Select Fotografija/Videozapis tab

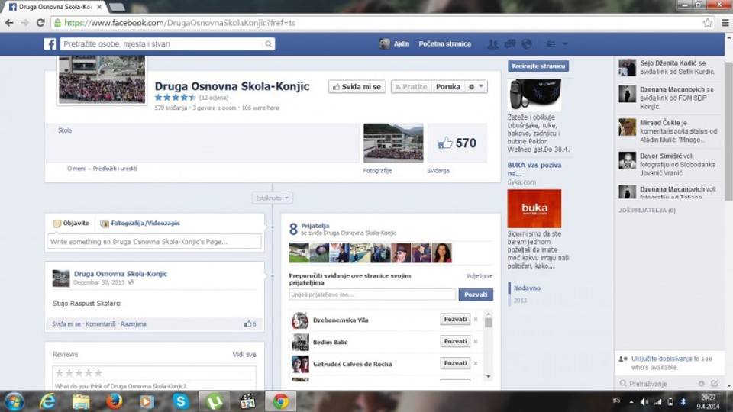point(140,224)
